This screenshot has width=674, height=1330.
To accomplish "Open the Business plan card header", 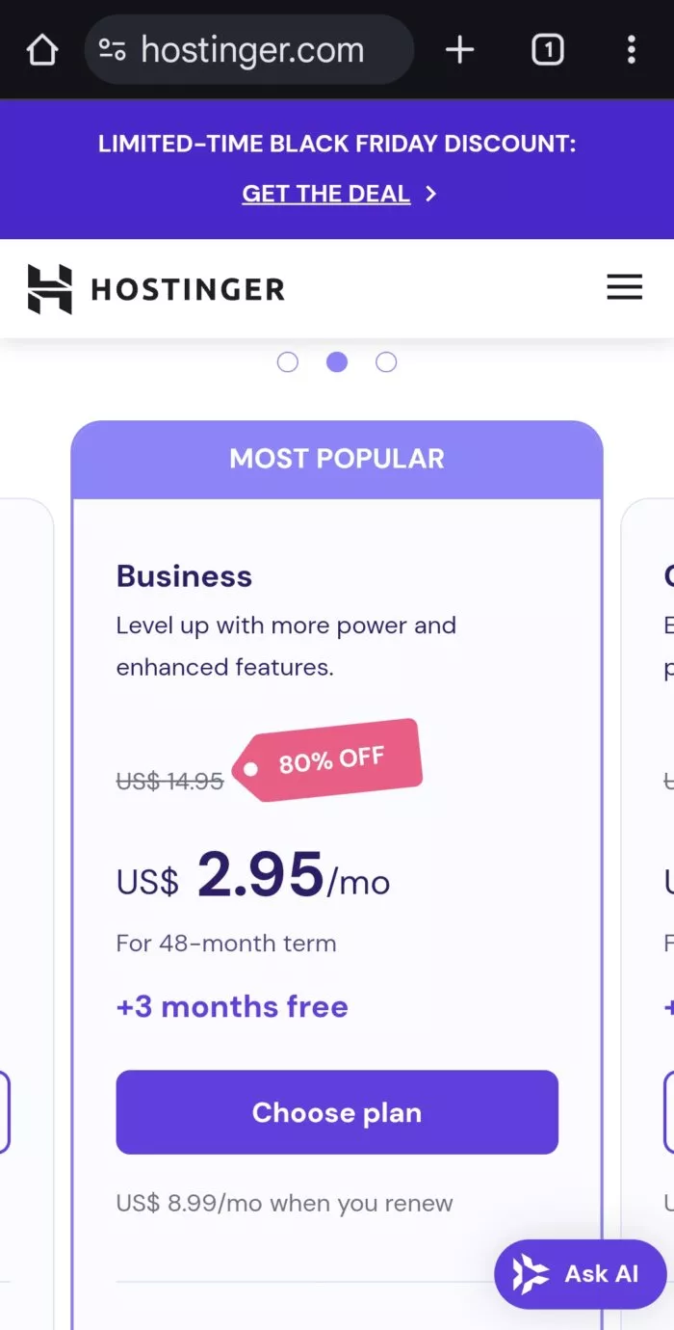I will (184, 575).
